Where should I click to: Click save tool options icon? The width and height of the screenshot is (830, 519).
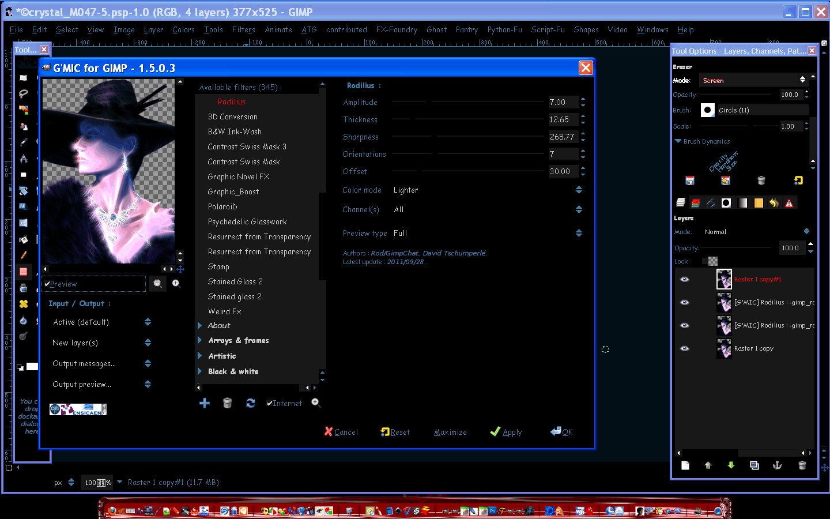tap(690, 180)
